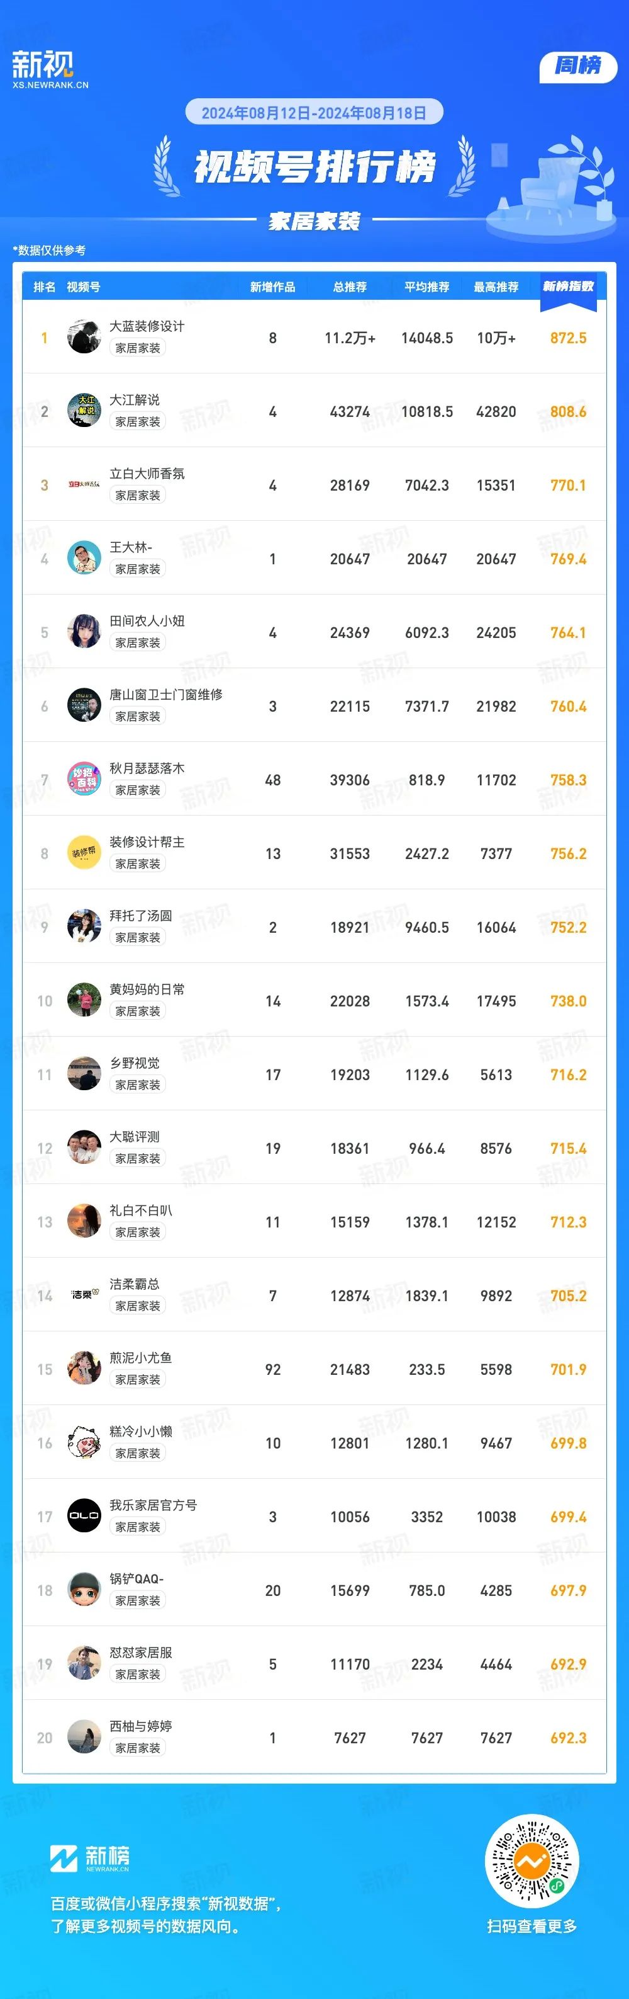
Task: Open 大蓝装修设计 profile avatar
Action: point(84,338)
